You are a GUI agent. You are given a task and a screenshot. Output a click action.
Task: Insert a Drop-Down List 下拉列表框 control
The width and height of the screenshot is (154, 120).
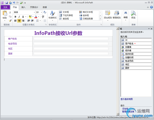[x=66, y=15]
